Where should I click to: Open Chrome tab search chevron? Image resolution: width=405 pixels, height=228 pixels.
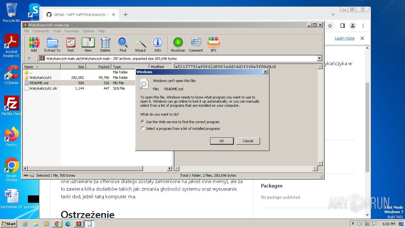[x=333, y=15]
